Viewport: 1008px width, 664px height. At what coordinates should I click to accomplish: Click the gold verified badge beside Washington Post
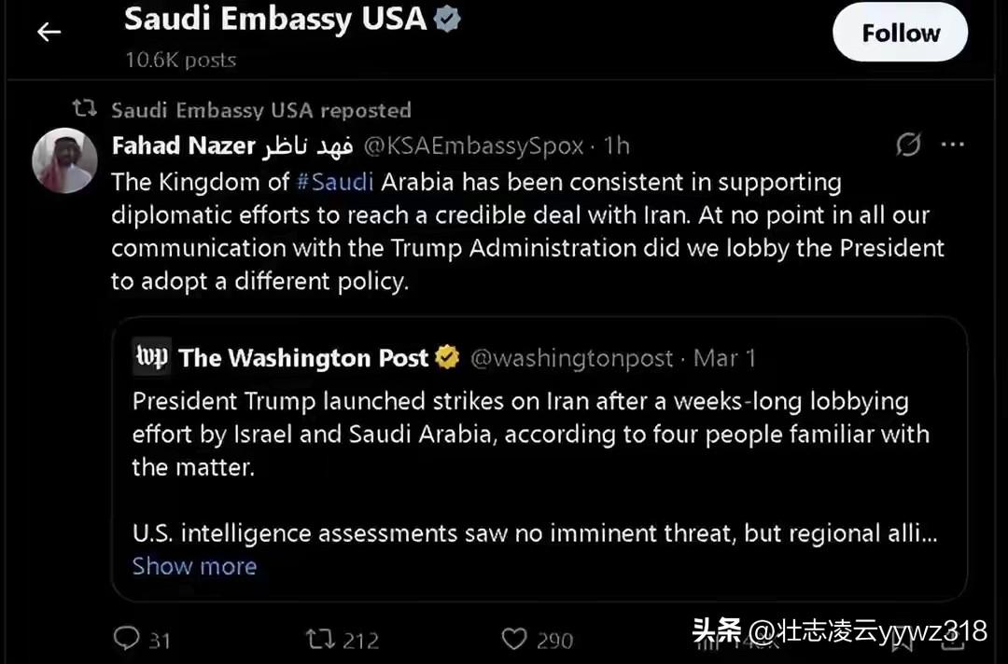pos(449,358)
